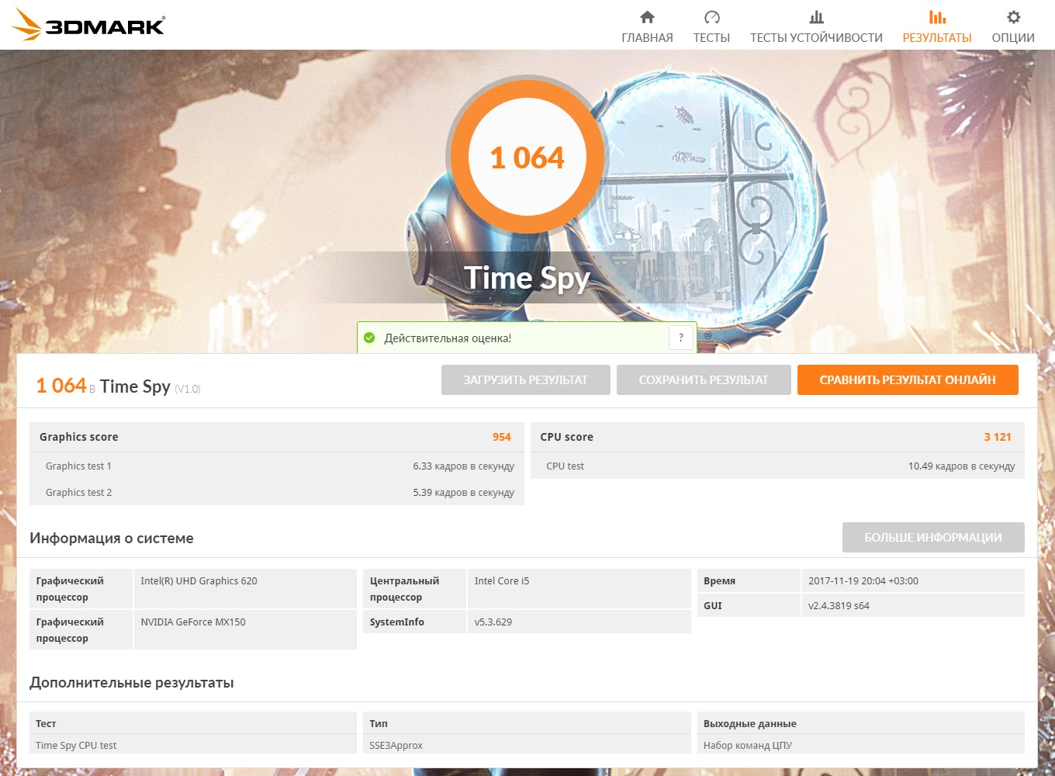Click СОХРАНИТЬ РЕЗУЛЬТАТ button
The image size is (1055, 776).
click(x=704, y=380)
